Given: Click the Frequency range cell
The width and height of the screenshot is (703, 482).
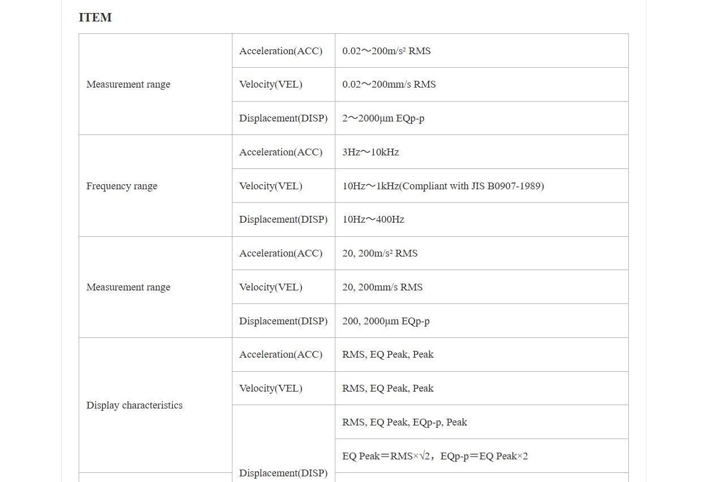Looking at the screenshot, I should 156,186.
